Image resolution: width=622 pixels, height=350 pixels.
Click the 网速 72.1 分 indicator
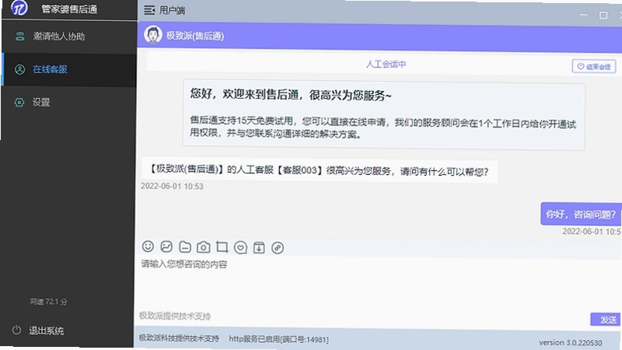click(48, 302)
